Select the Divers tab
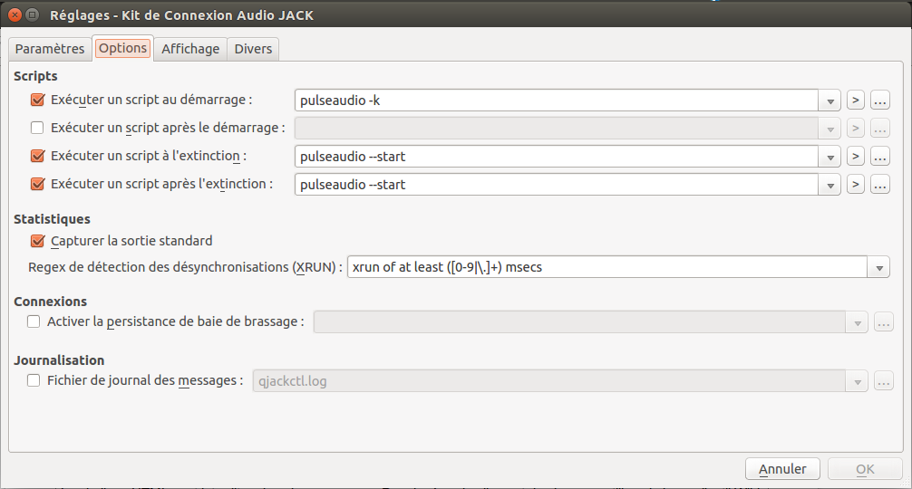 pyautogui.click(x=253, y=49)
